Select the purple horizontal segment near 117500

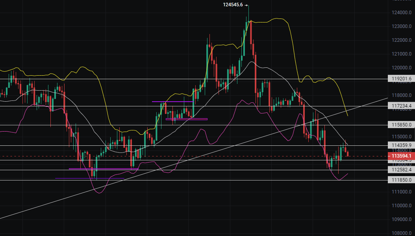[x=173, y=101]
